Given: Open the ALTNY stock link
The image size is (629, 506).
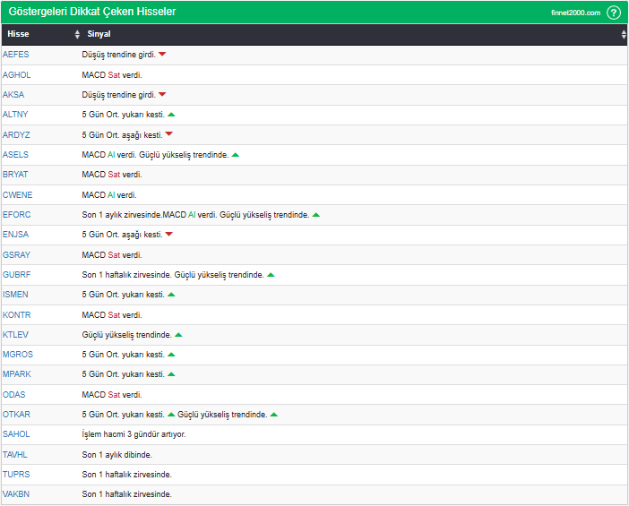Looking at the screenshot, I should tap(15, 115).
